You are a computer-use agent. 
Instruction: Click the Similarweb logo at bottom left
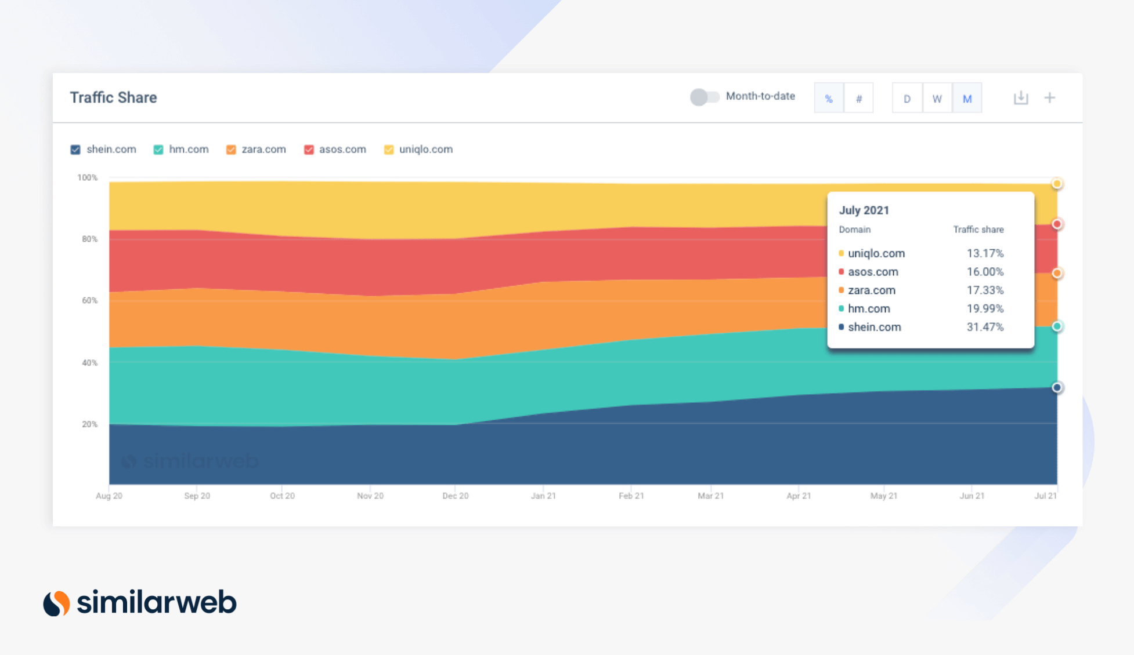pyautogui.click(x=139, y=603)
